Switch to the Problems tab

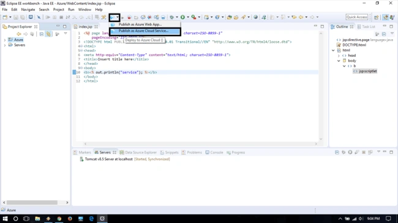click(x=192, y=153)
